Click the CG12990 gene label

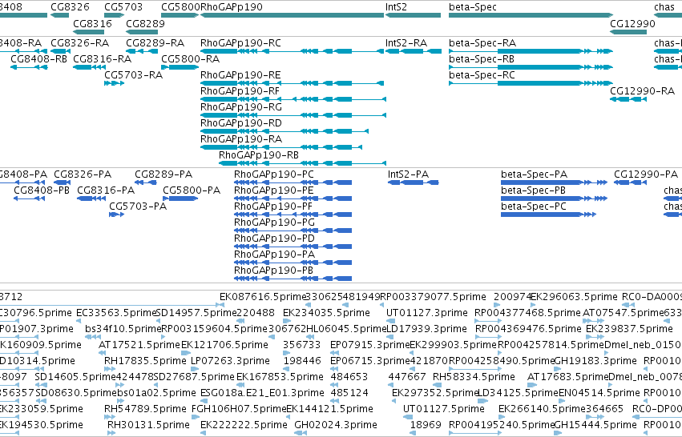coord(632,23)
